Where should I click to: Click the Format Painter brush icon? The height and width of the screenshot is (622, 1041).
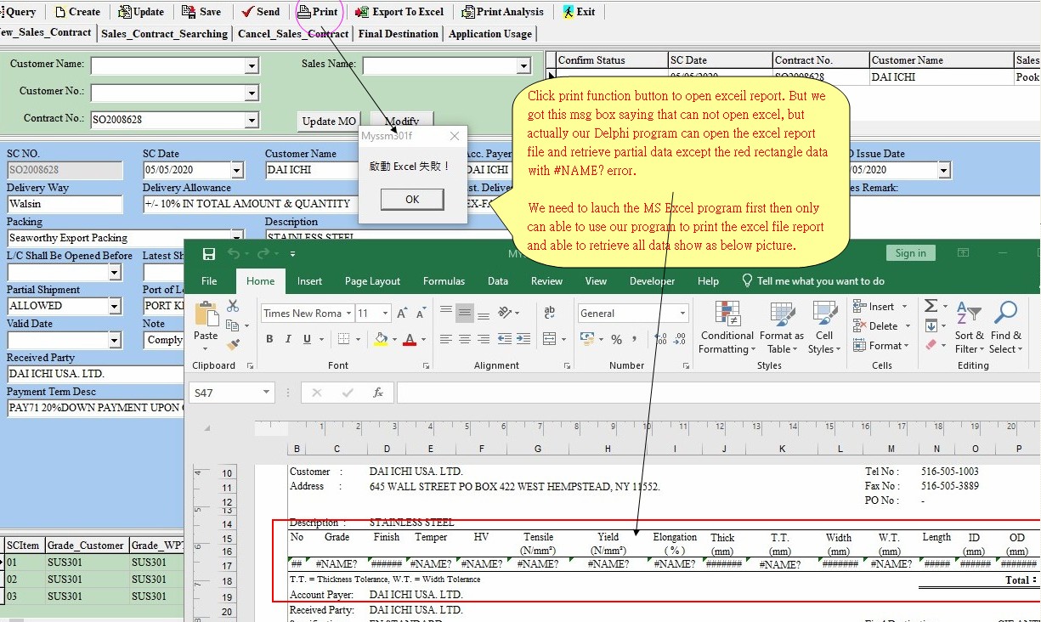pos(233,343)
